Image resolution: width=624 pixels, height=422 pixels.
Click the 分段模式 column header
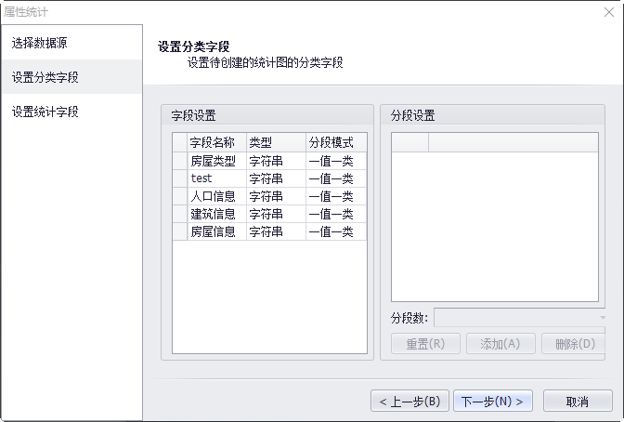point(335,143)
